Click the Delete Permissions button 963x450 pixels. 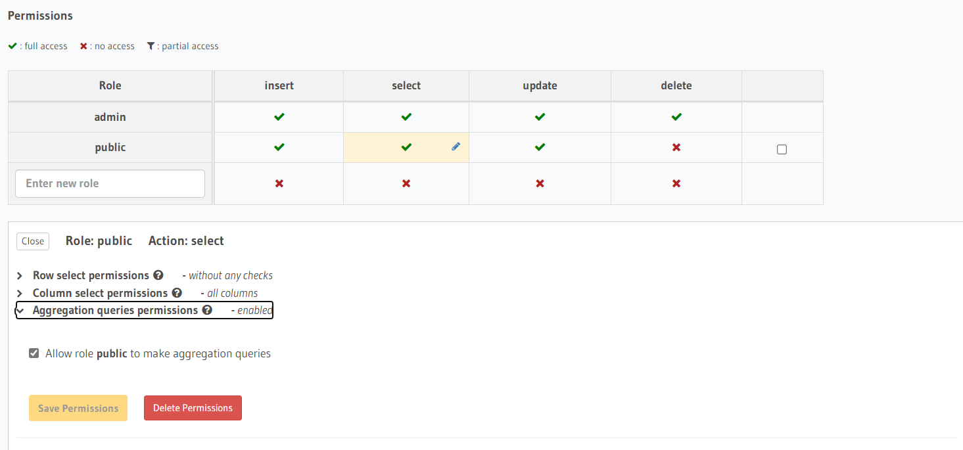(x=193, y=408)
